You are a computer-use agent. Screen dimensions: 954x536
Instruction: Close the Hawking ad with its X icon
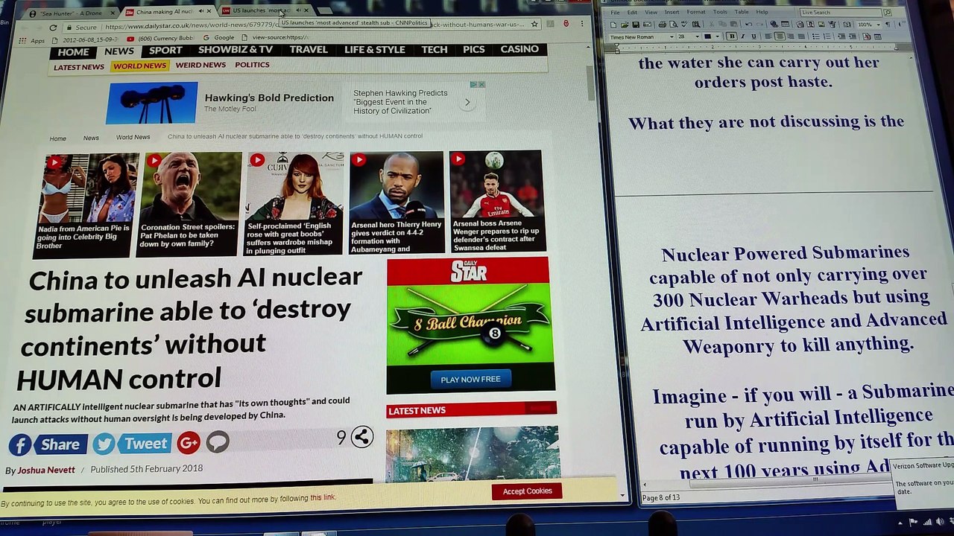(481, 84)
